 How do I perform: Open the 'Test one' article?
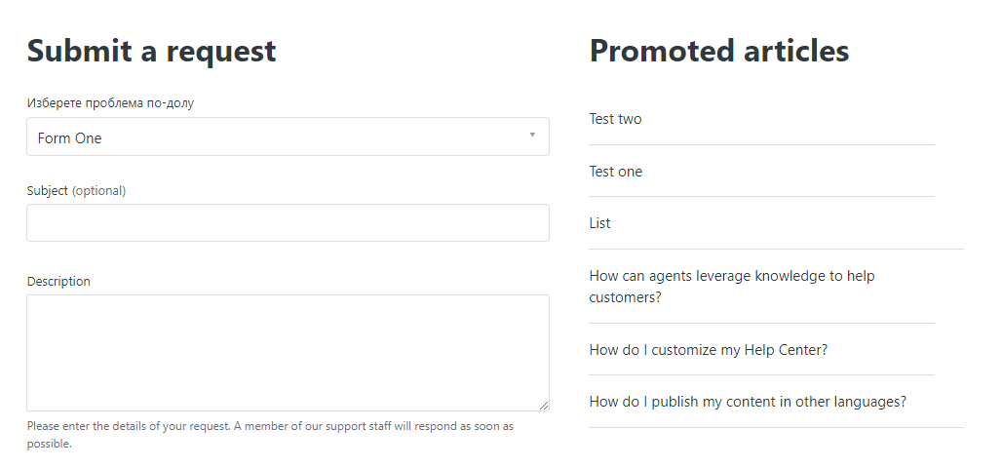615,172
